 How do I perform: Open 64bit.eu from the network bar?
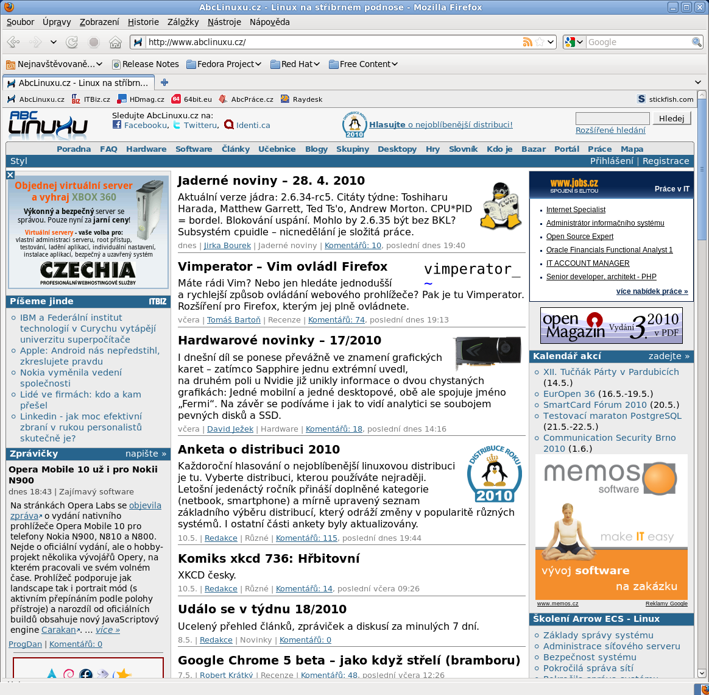192,99
